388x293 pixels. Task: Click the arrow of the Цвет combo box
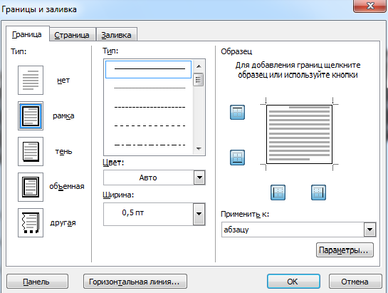click(x=199, y=178)
